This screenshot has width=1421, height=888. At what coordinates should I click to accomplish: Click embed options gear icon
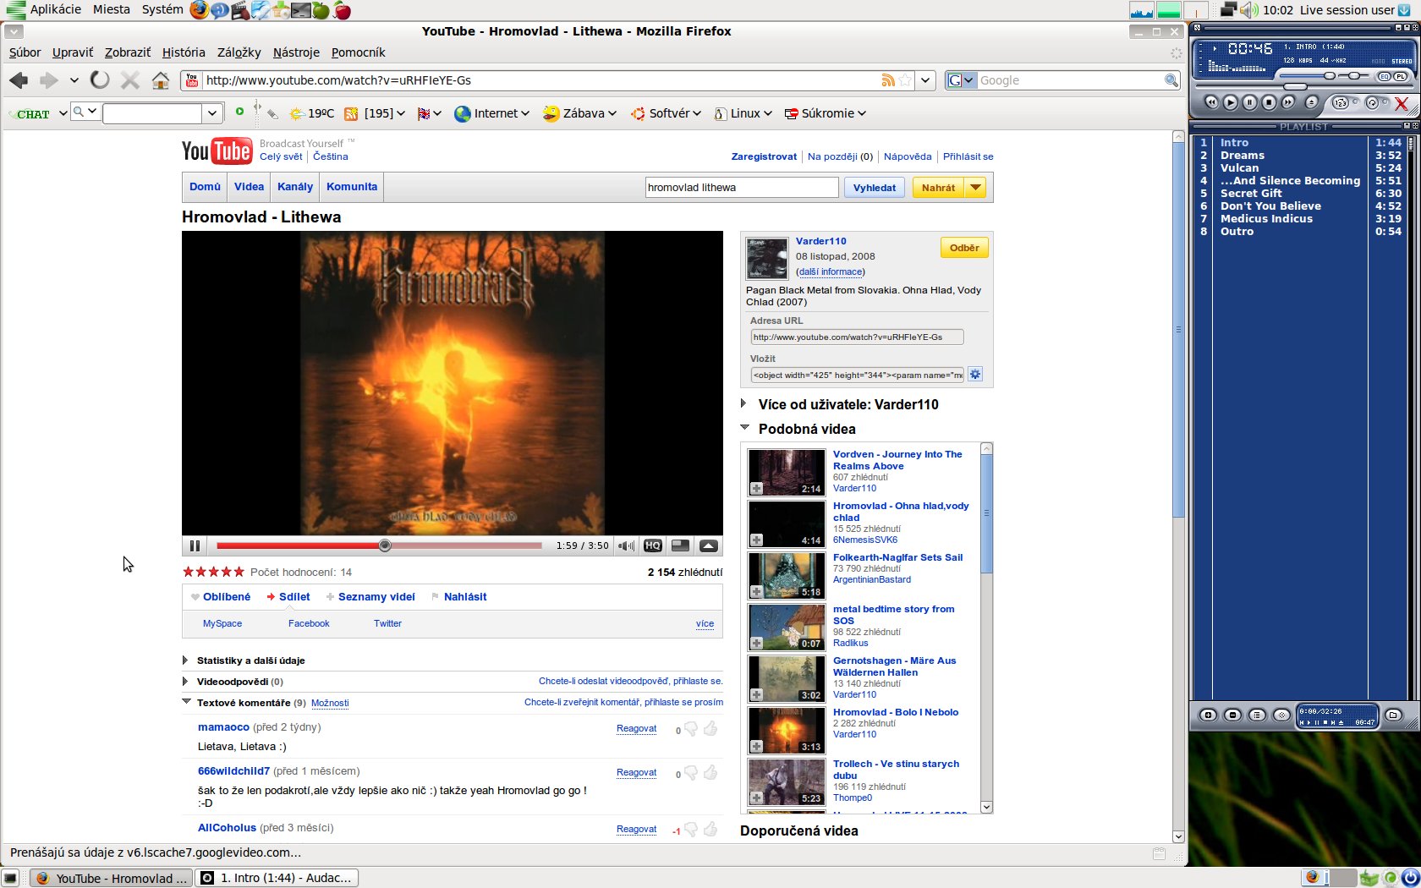pos(975,375)
